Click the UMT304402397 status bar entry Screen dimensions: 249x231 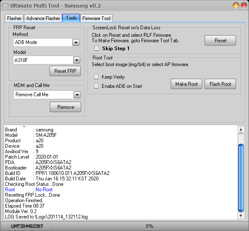[27, 226]
